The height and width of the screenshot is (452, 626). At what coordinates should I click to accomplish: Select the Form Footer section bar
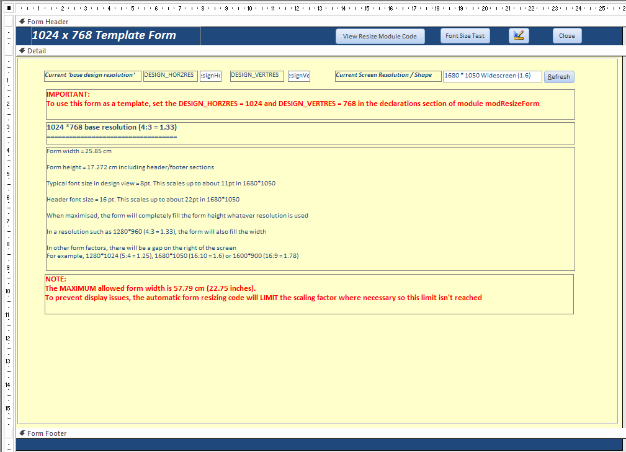click(320, 433)
